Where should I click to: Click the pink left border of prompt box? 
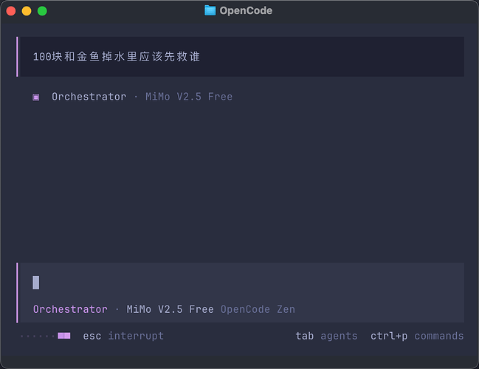coord(17,293)
